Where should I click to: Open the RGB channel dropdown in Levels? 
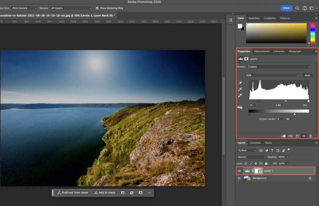click(x=272, y=75)
